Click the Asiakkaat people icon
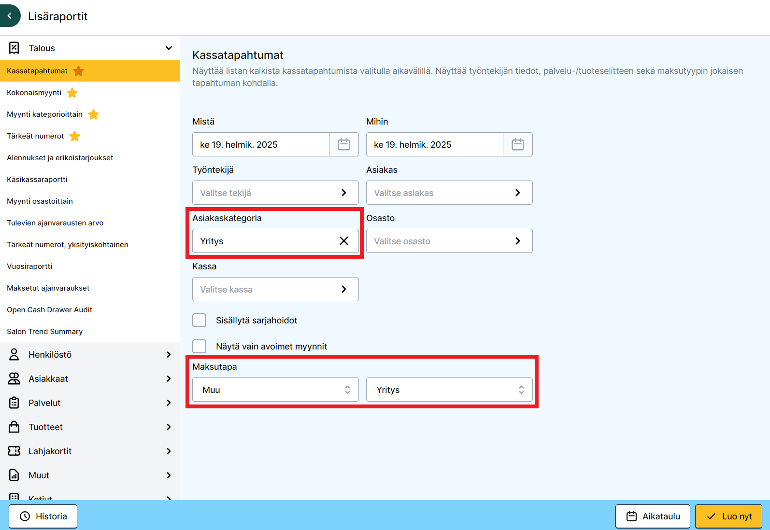770x530 pixels. tap(14, 378)
